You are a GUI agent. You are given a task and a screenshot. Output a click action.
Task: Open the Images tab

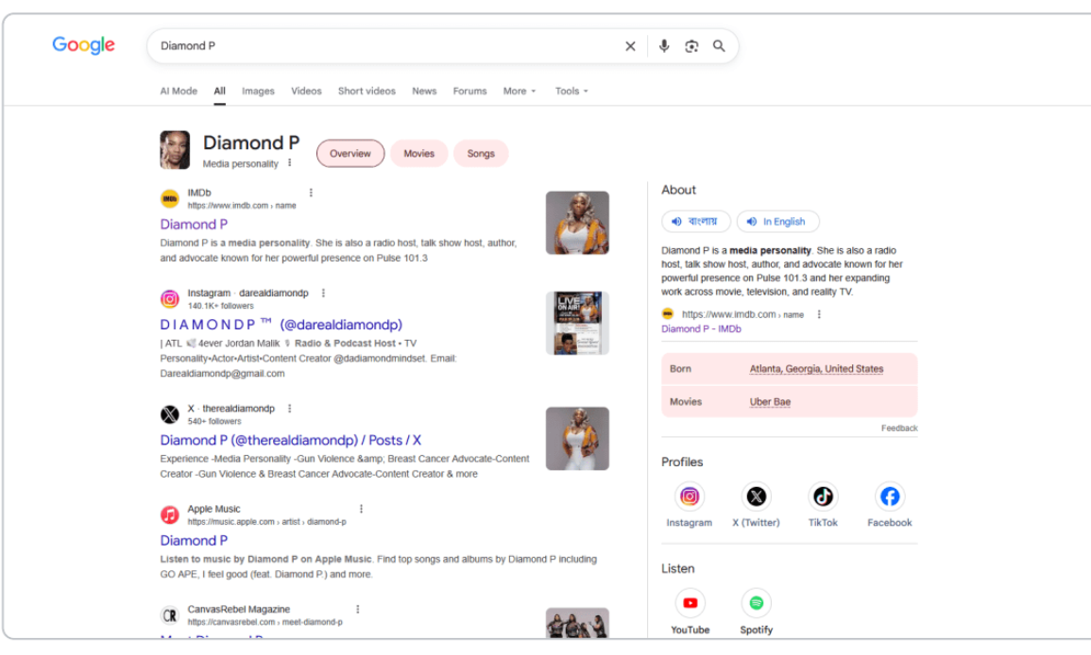coord(258,92)
